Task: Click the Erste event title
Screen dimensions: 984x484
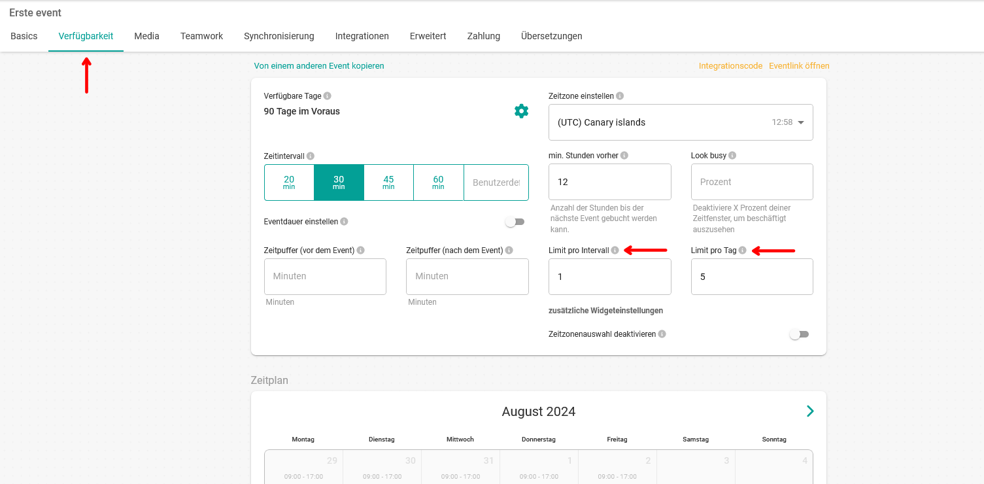Action: click(35, 13)
